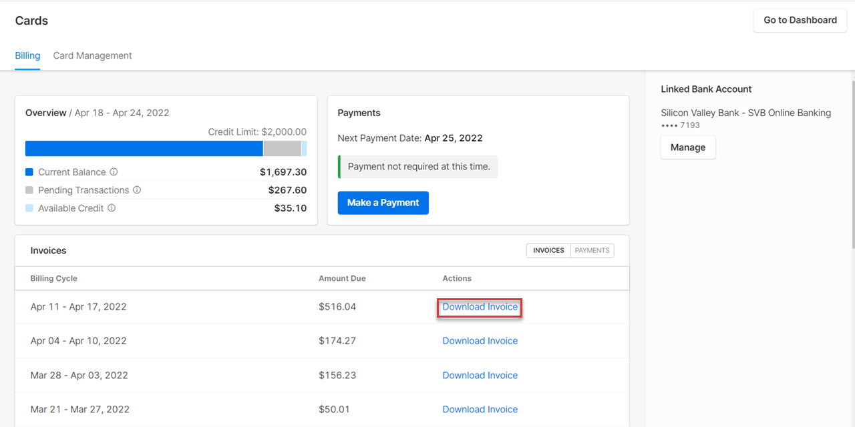Image resolution: width=855 pixels, height=427 pixels.
Task: Click the Go to Dashboard button
Action: click(800, 20)
